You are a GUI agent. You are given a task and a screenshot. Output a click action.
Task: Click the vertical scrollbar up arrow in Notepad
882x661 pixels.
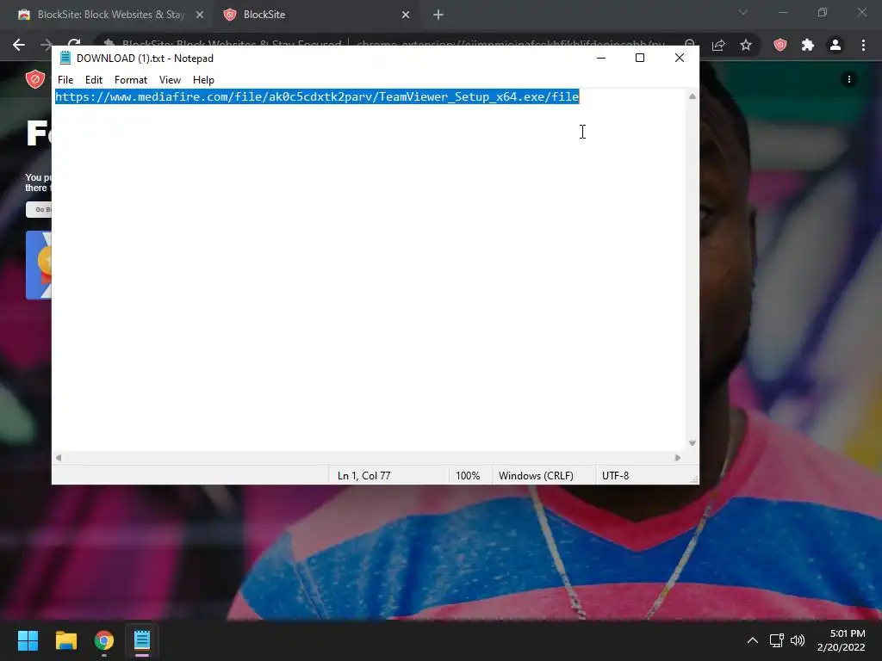click(692, 96)
